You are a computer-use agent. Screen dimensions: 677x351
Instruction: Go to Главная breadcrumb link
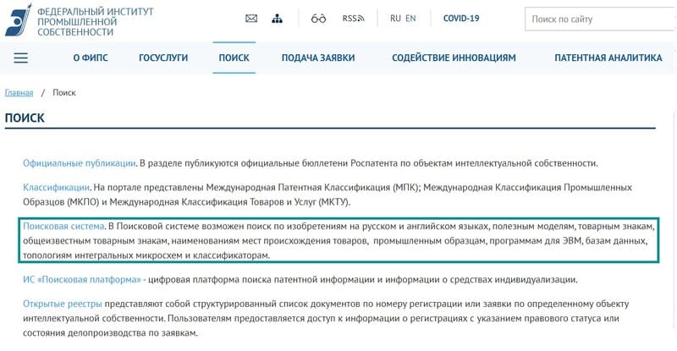click(x=19, y=93)
